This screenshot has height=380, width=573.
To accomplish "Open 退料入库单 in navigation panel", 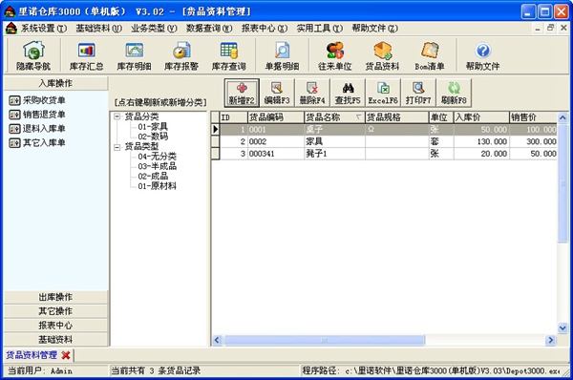I will [37, 129].
